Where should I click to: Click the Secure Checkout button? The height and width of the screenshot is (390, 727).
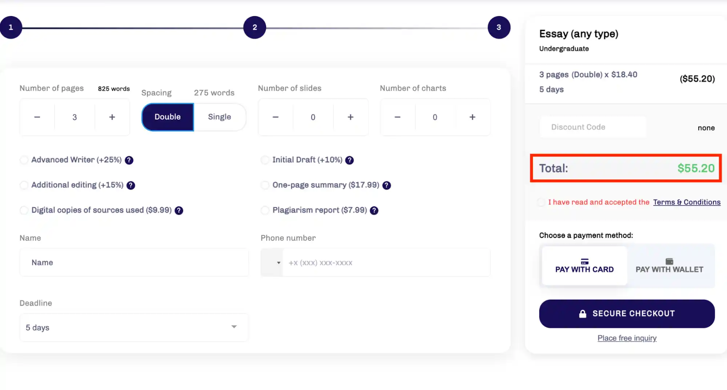click(x=627, y=314)
